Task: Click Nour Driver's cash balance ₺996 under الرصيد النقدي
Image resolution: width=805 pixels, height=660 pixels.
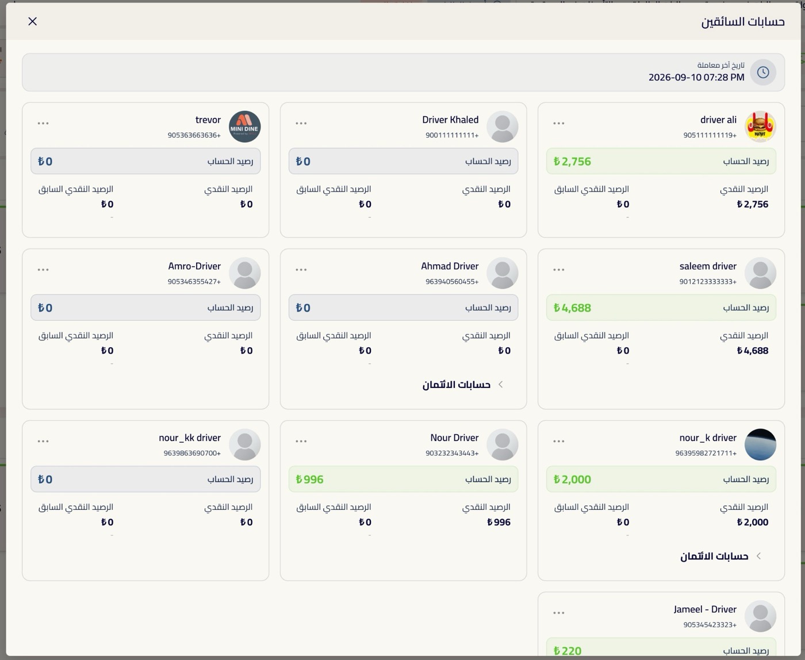Action: [x=499, y=522]
